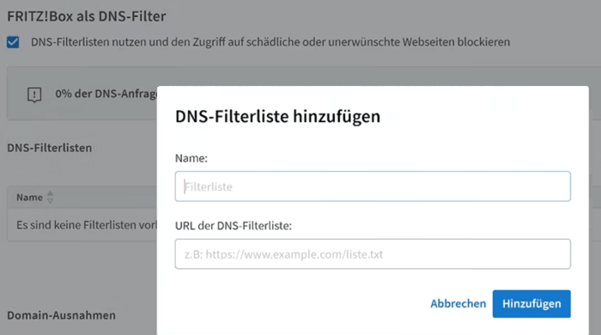Toggle DNS-Filterlisten nutzen checkbox
Viewport: 601px width, 335px height.
pyautogui.click(x=13, y=42)
